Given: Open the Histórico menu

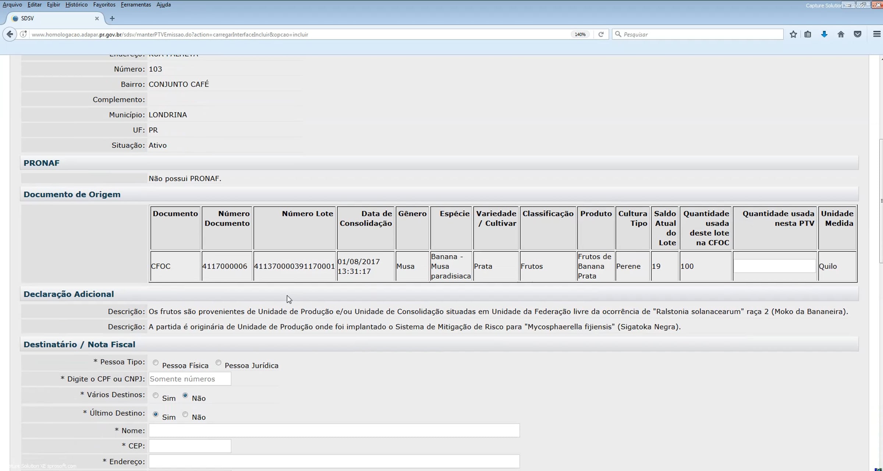Looking at the screenshot, I should click(77, 5).
